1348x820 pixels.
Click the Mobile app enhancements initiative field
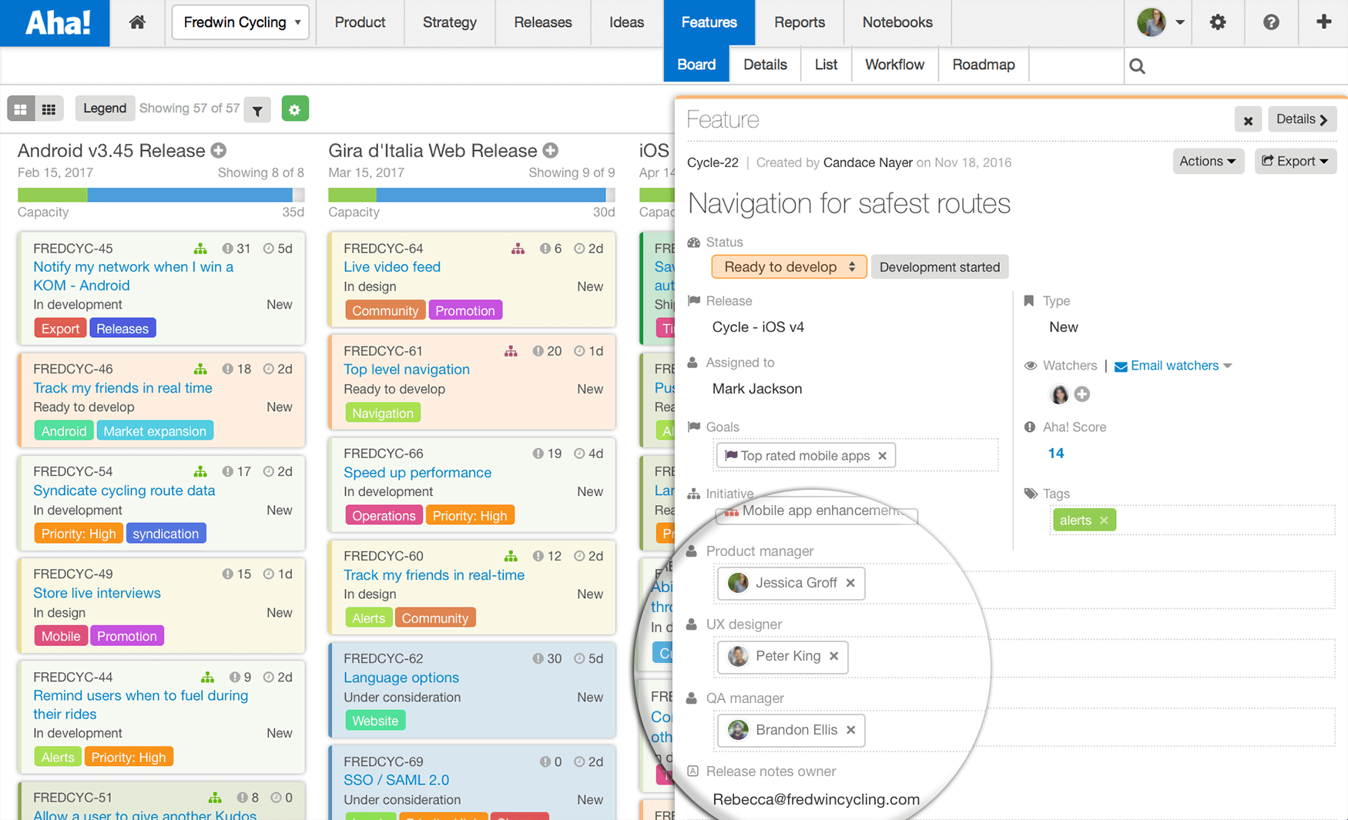(x=817, y=511)
